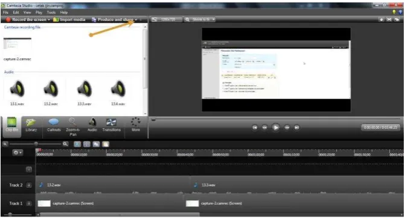This screenshot has width=405, height=219.
Task: Select first capture-2.camrec clip on Track 1
Action: [x=110, y=203]
